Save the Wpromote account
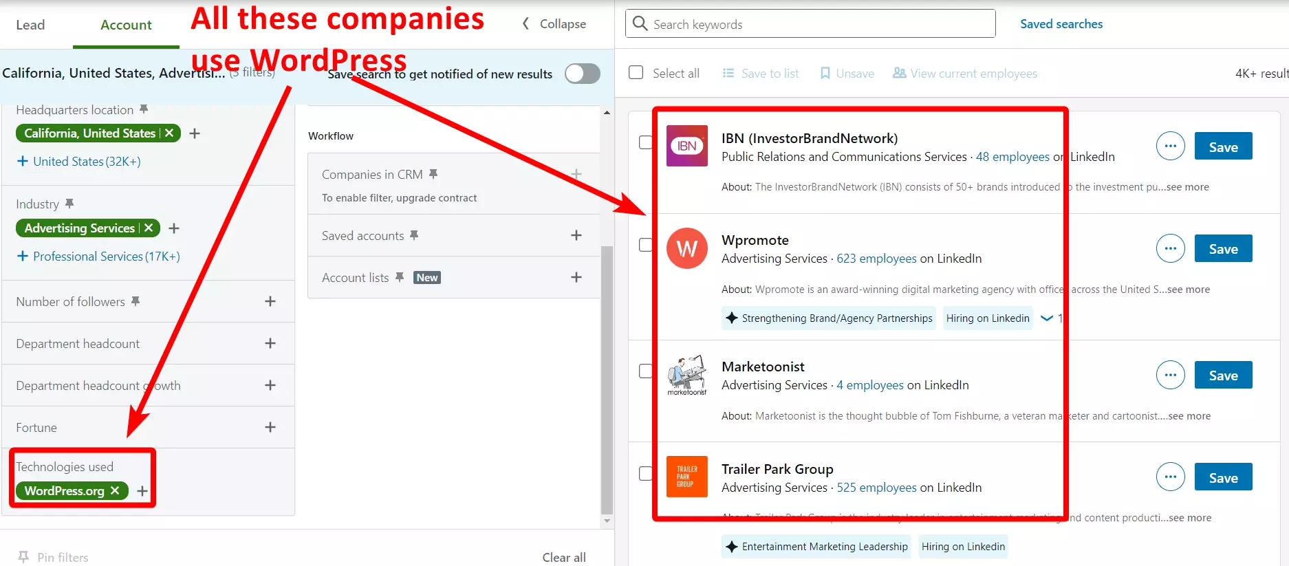Image resolution: width=1289 pixels, height=566 pixels. tap(1223, 249)
